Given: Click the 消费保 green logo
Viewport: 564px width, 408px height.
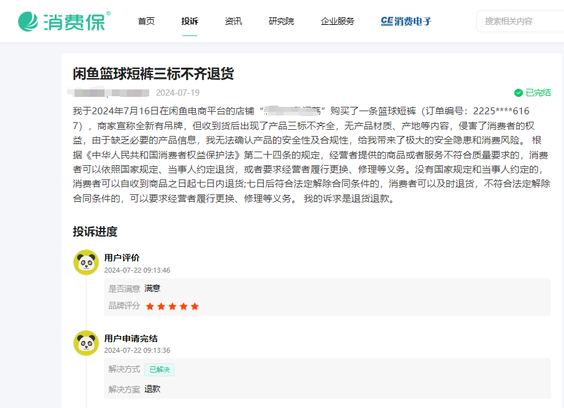Looking at the screenshot, I should click(x=64, y=21).
